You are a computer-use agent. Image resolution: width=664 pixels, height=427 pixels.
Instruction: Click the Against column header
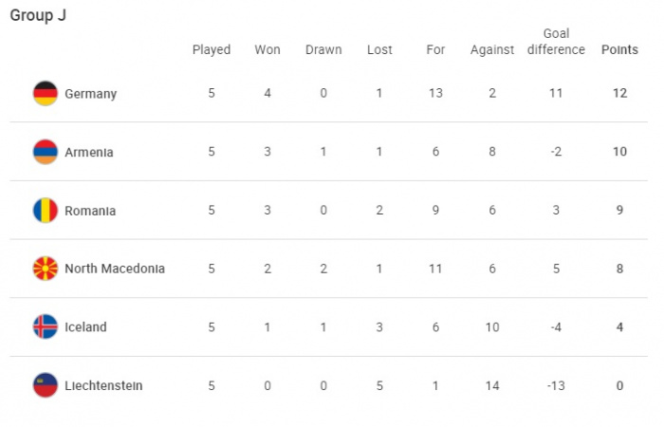[x=492, y=50]
